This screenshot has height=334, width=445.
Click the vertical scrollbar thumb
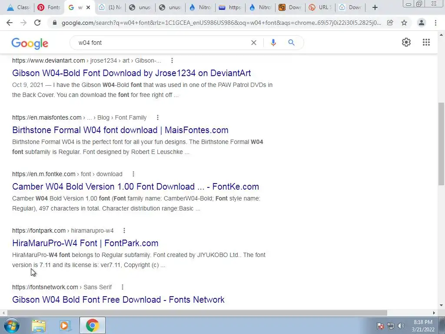(441, 144)
